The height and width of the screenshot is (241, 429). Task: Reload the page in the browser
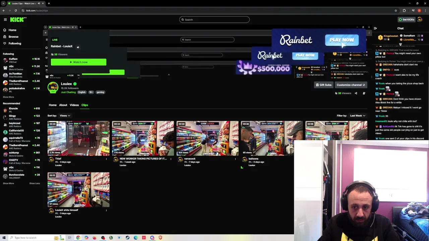pyautogui.click(x=15, y=11)
